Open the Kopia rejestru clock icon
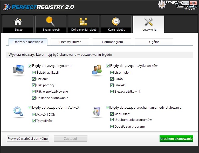 (116, 22)
